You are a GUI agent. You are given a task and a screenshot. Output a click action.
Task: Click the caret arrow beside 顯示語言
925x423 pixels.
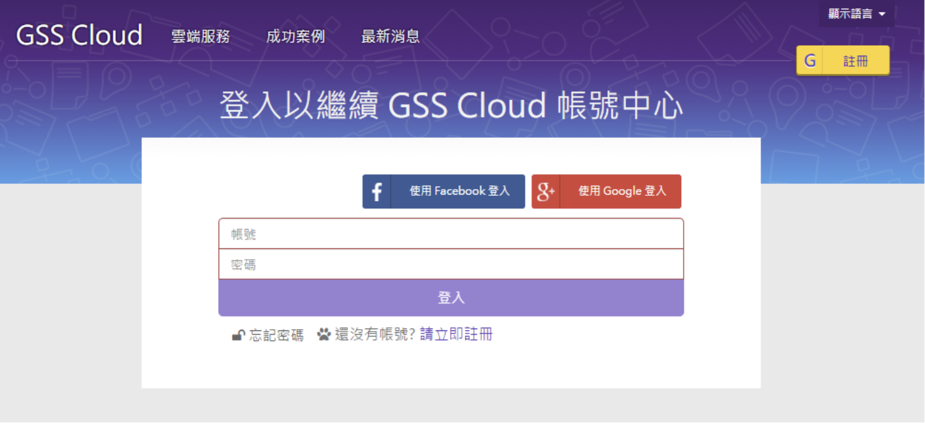[882, 14]
